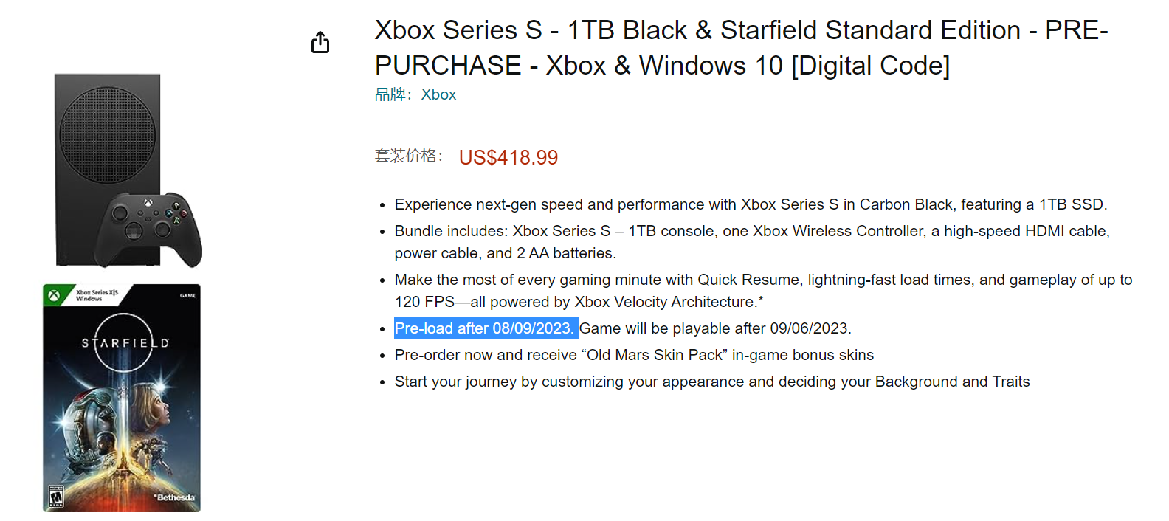This screenshot has width=1169, height=521.
Task: Click the share icon beside the title
Action: click(320, 43)
